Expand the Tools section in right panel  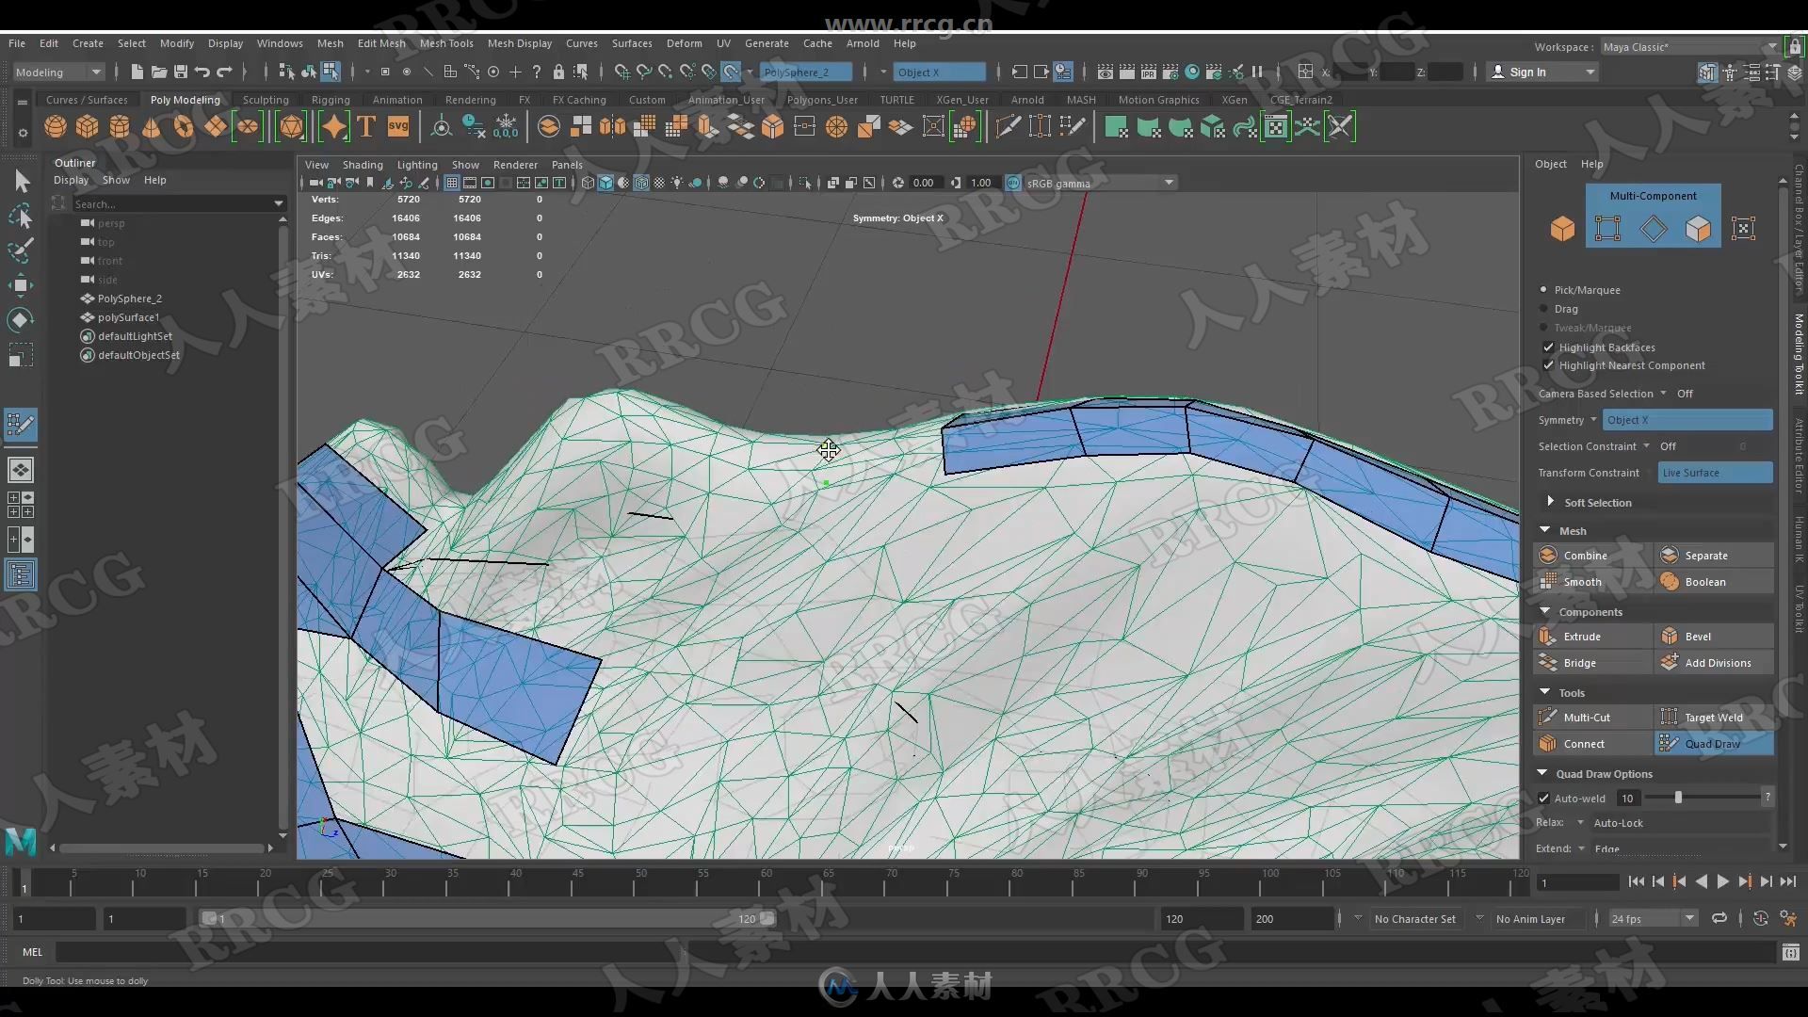(x=1543, y=692)
